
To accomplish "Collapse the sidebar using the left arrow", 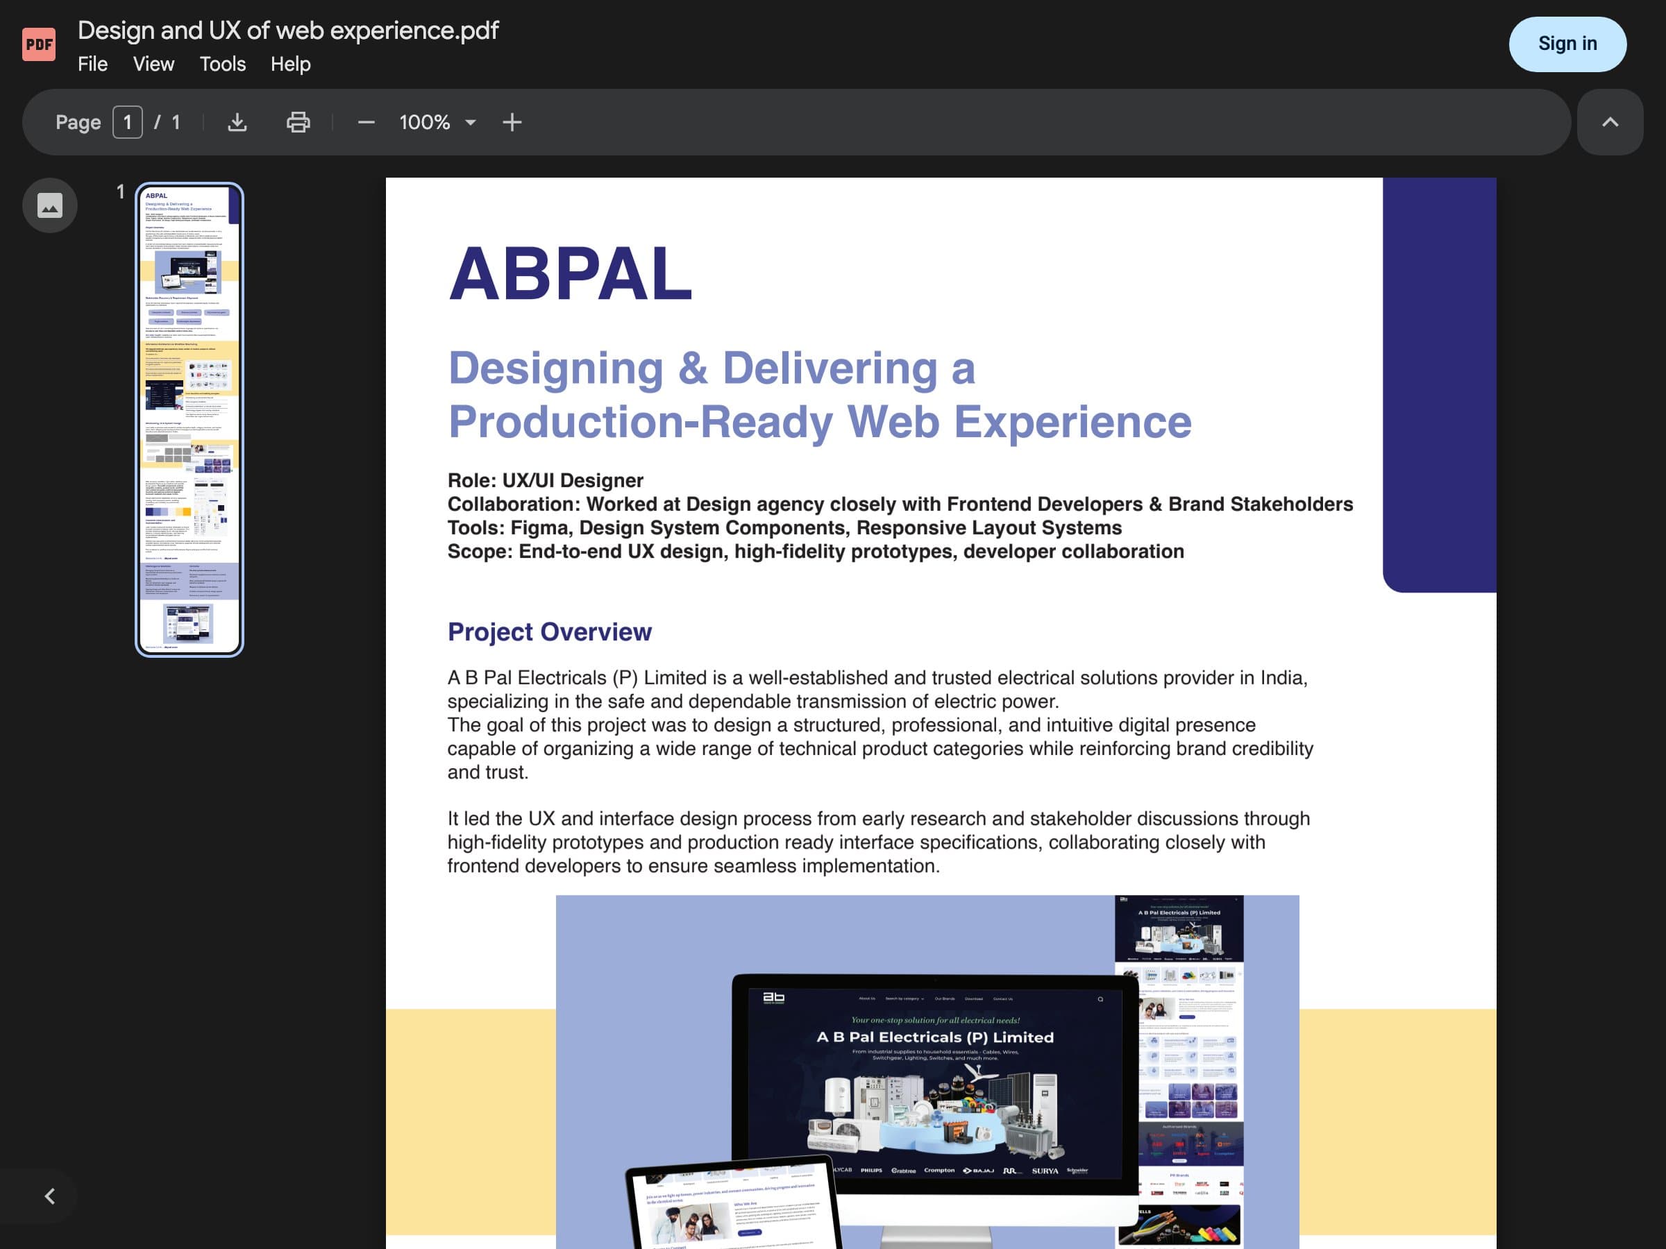I will (50, 1196).
